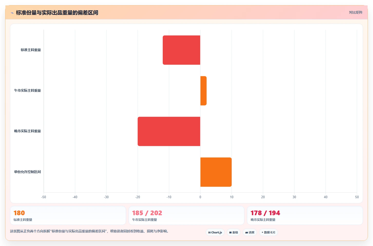Click the x-axis tick 0
The image size is (373, 246).
tap(200, 197)
